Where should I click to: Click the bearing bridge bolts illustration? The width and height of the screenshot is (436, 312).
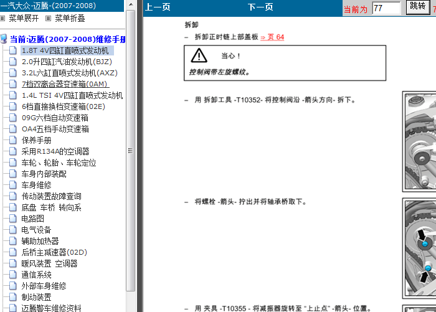420,248
